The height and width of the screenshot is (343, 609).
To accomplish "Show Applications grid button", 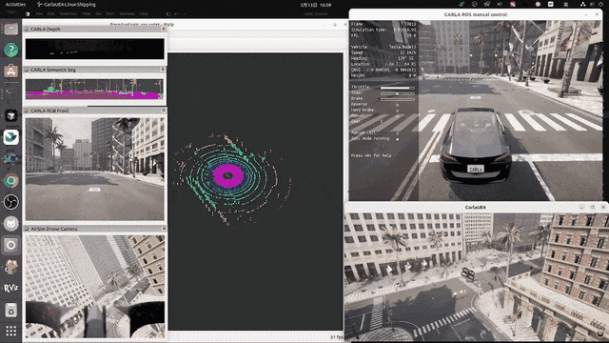I will coord(10,331).
